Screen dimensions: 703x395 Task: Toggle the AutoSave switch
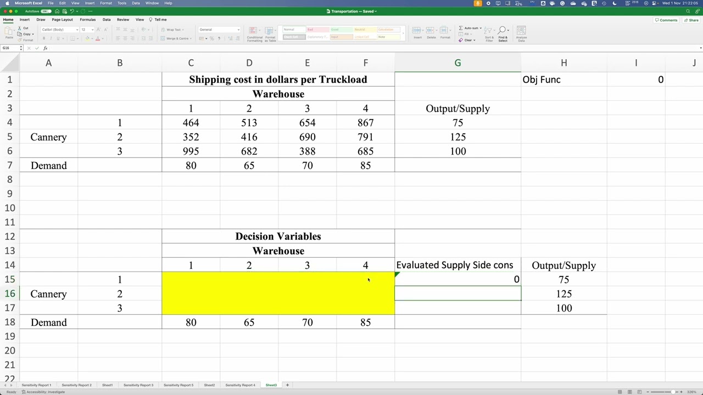pyautogui.click(x=46, y=11)
